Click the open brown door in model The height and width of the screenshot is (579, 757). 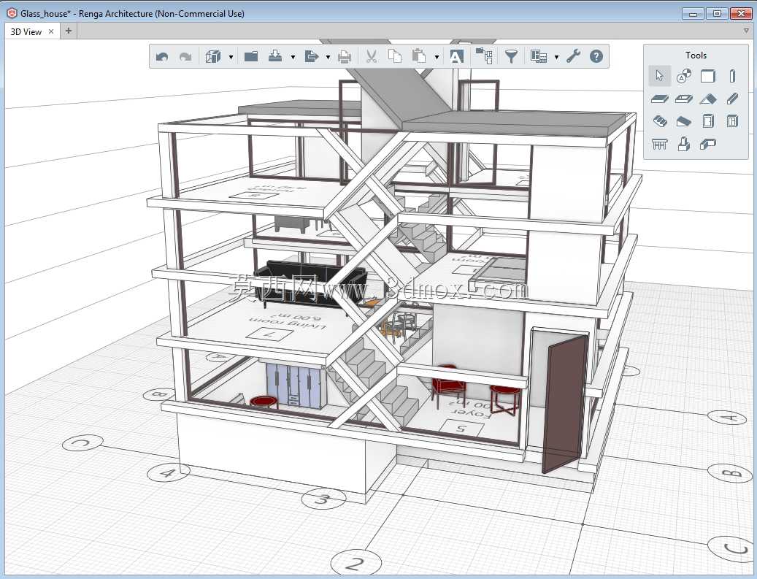tap(564, 403)
